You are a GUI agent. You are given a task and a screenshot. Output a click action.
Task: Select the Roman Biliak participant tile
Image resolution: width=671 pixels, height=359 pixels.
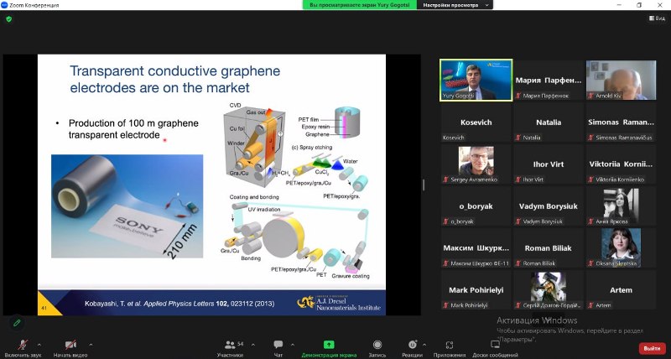pyautogui.click(x=549, y=247)
